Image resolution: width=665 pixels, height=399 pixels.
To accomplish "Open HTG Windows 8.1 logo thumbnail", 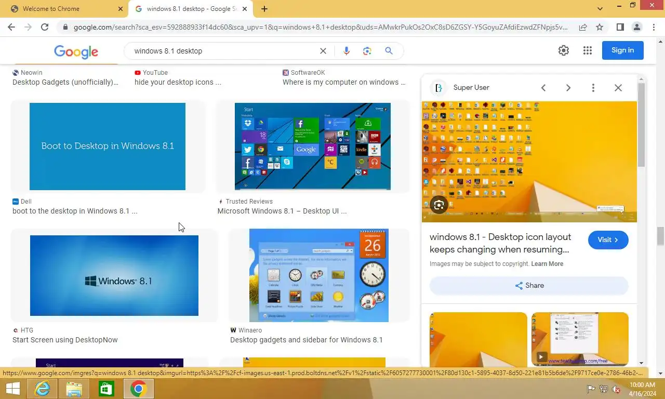I will (114, 275).
